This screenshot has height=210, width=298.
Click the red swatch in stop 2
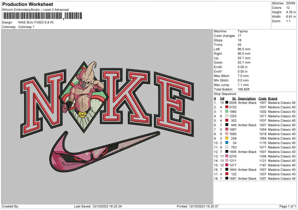(x=227, y=107)
